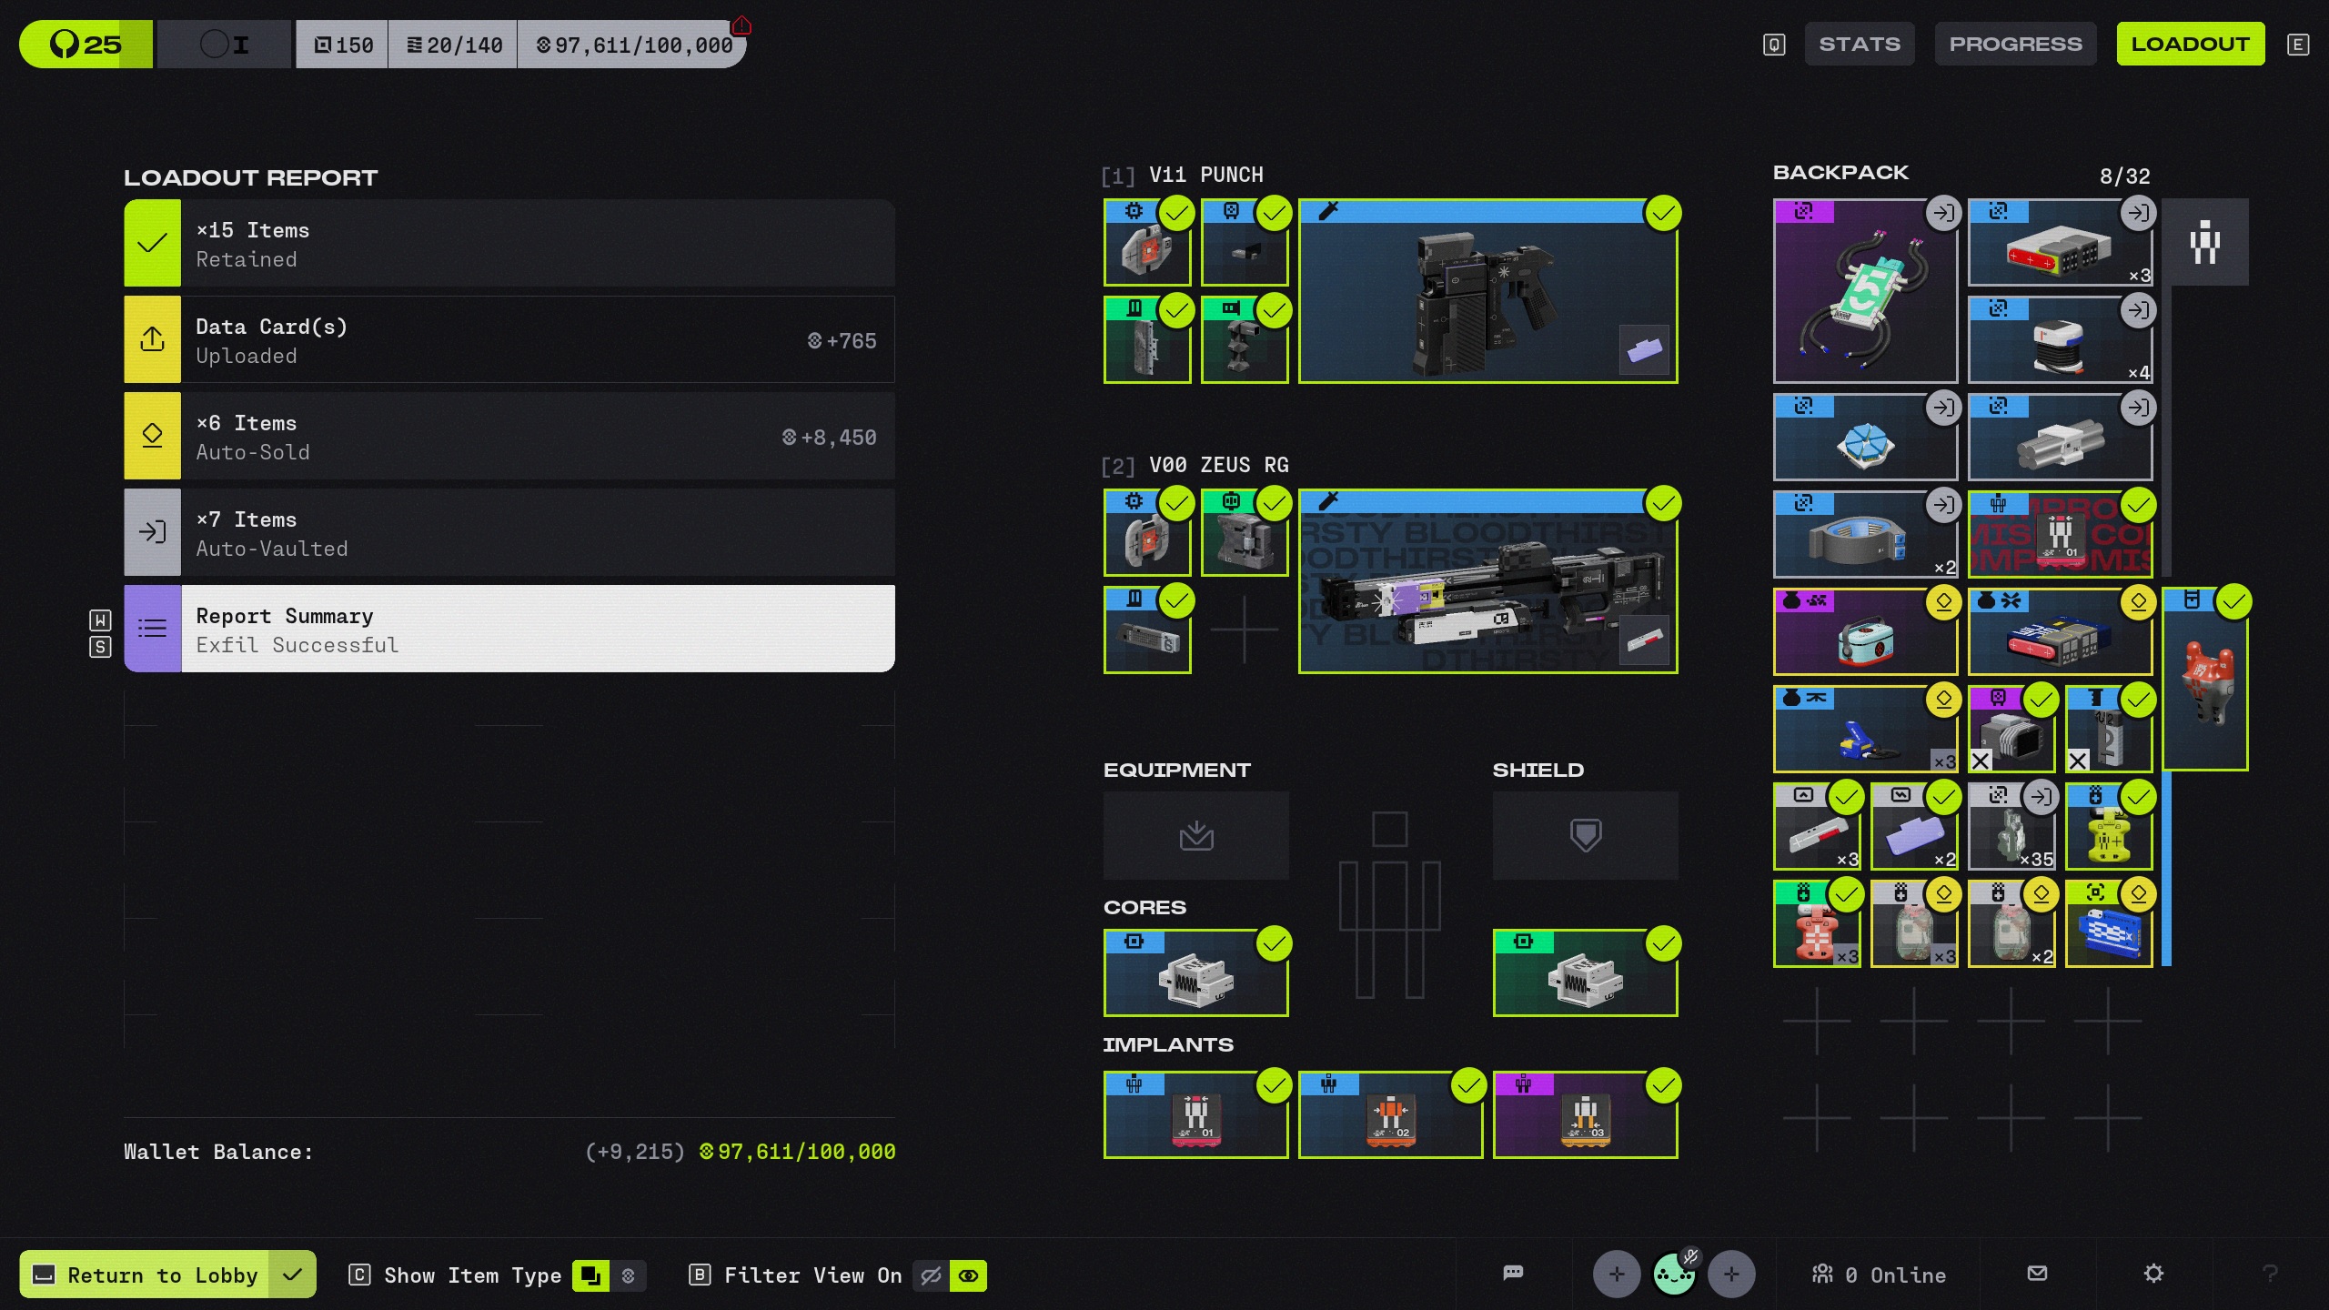
Task: Expand the Data Card(s) Uploaded row
Action: (509, 340)
